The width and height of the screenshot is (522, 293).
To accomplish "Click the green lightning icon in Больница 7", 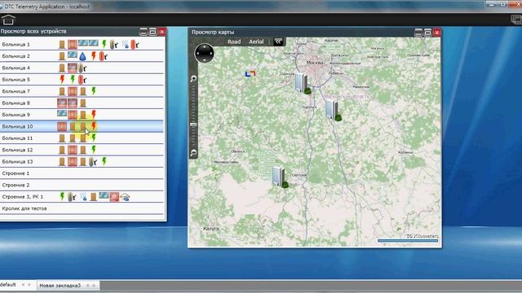I will pos(94,90).
